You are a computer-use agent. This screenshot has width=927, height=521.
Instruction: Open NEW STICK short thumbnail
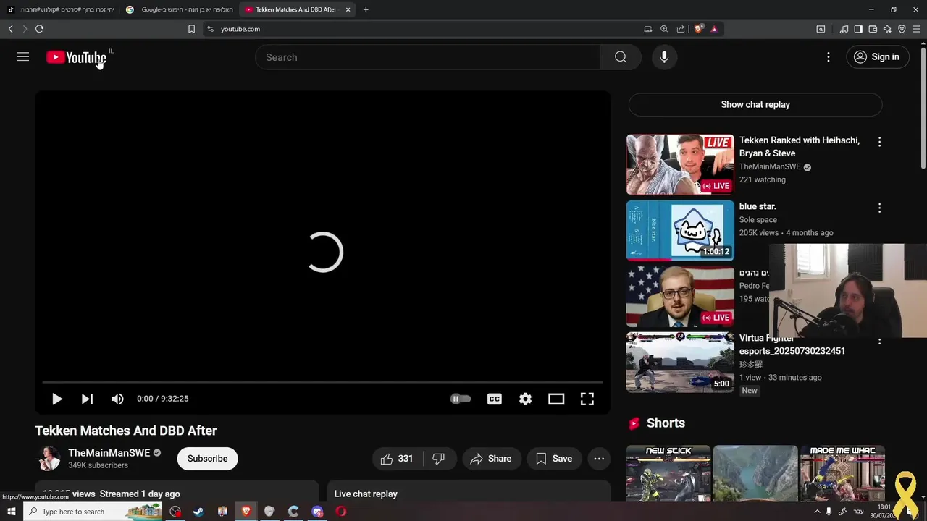tap(668, 474)
